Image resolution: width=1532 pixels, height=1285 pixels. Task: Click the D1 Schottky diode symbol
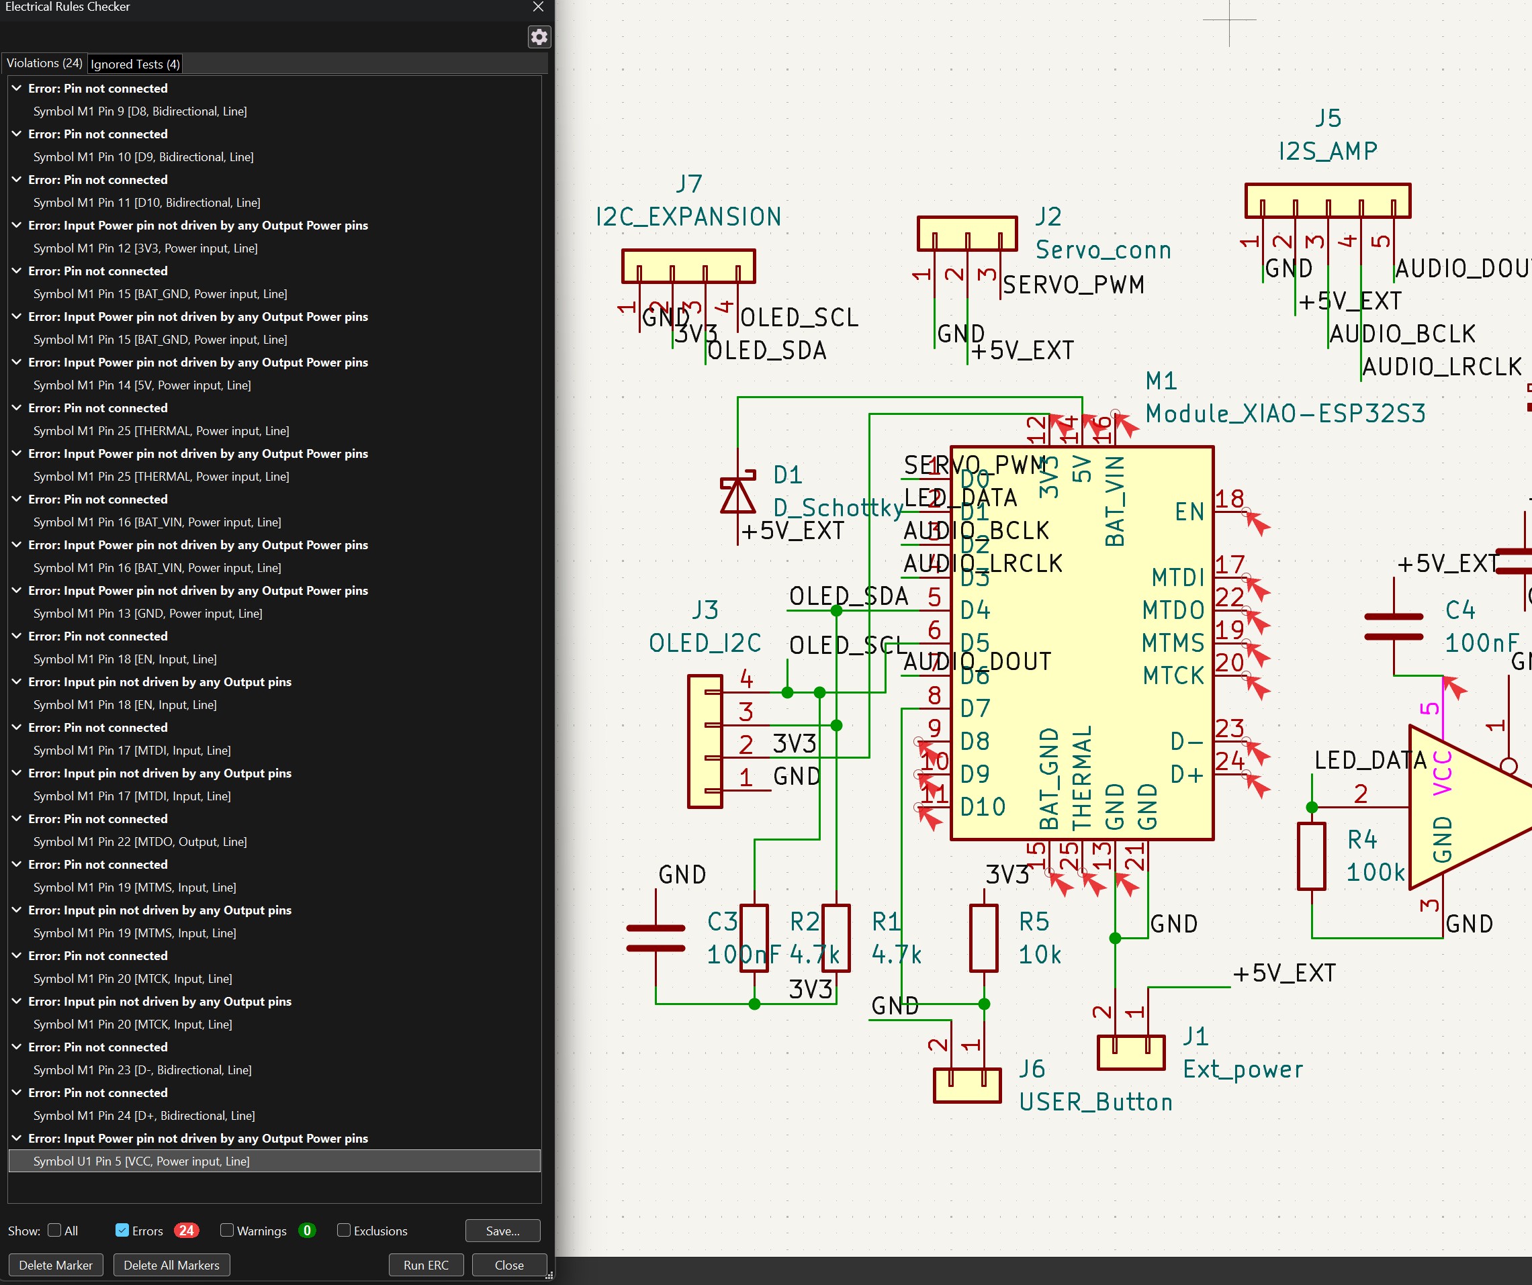pos(737,497)
